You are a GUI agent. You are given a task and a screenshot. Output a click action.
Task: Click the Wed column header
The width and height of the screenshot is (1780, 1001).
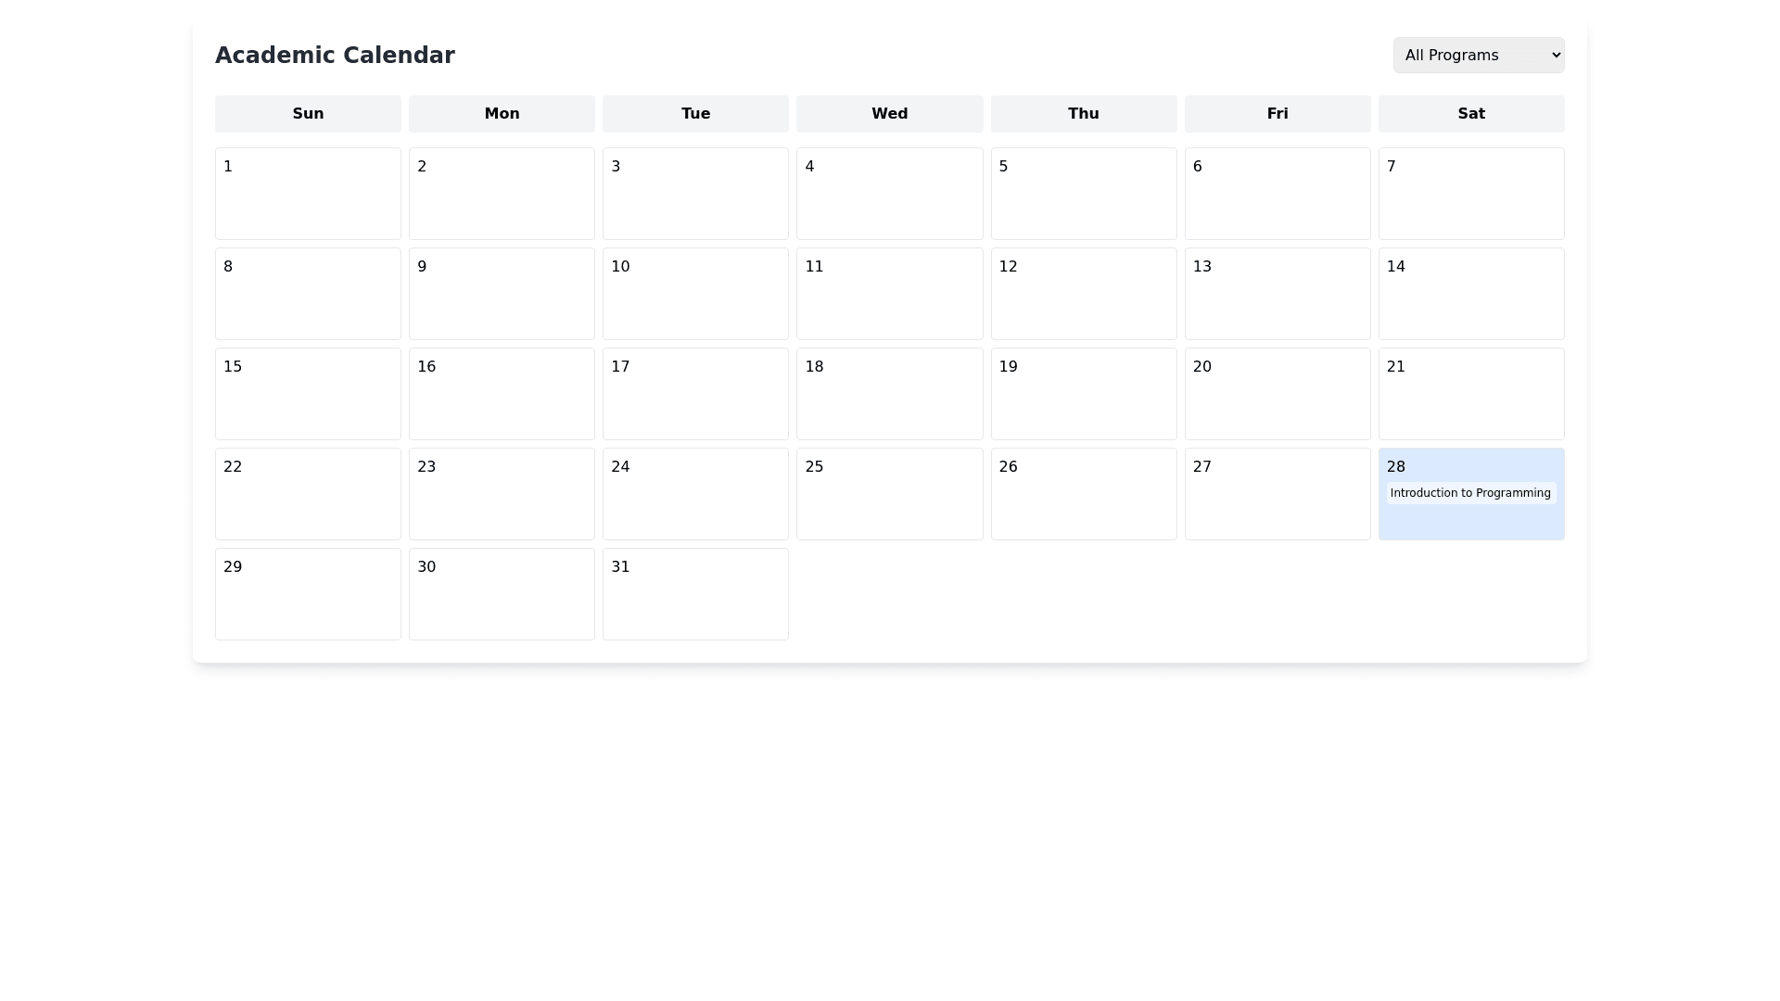[889, 114]
